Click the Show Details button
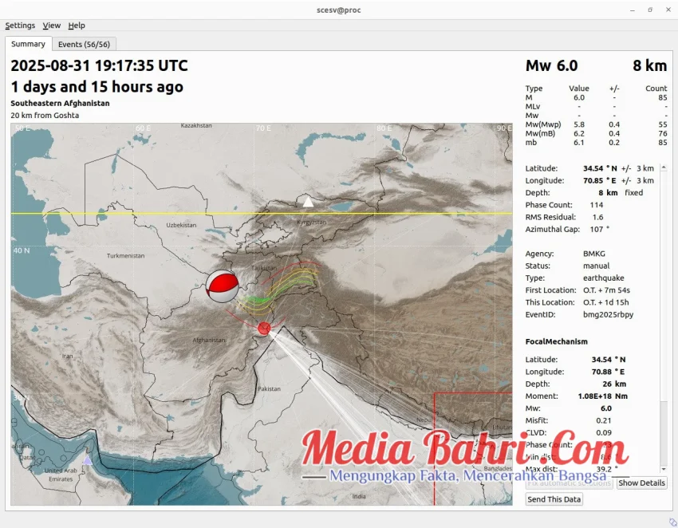Viewport: 678px width, 528px height. point(641,483)
